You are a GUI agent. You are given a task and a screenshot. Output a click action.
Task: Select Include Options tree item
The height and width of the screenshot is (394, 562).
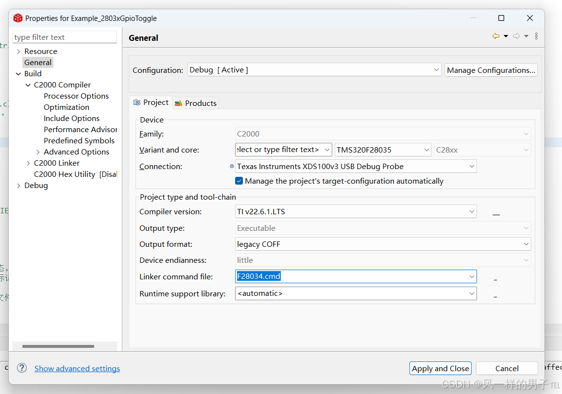point(71,118)
